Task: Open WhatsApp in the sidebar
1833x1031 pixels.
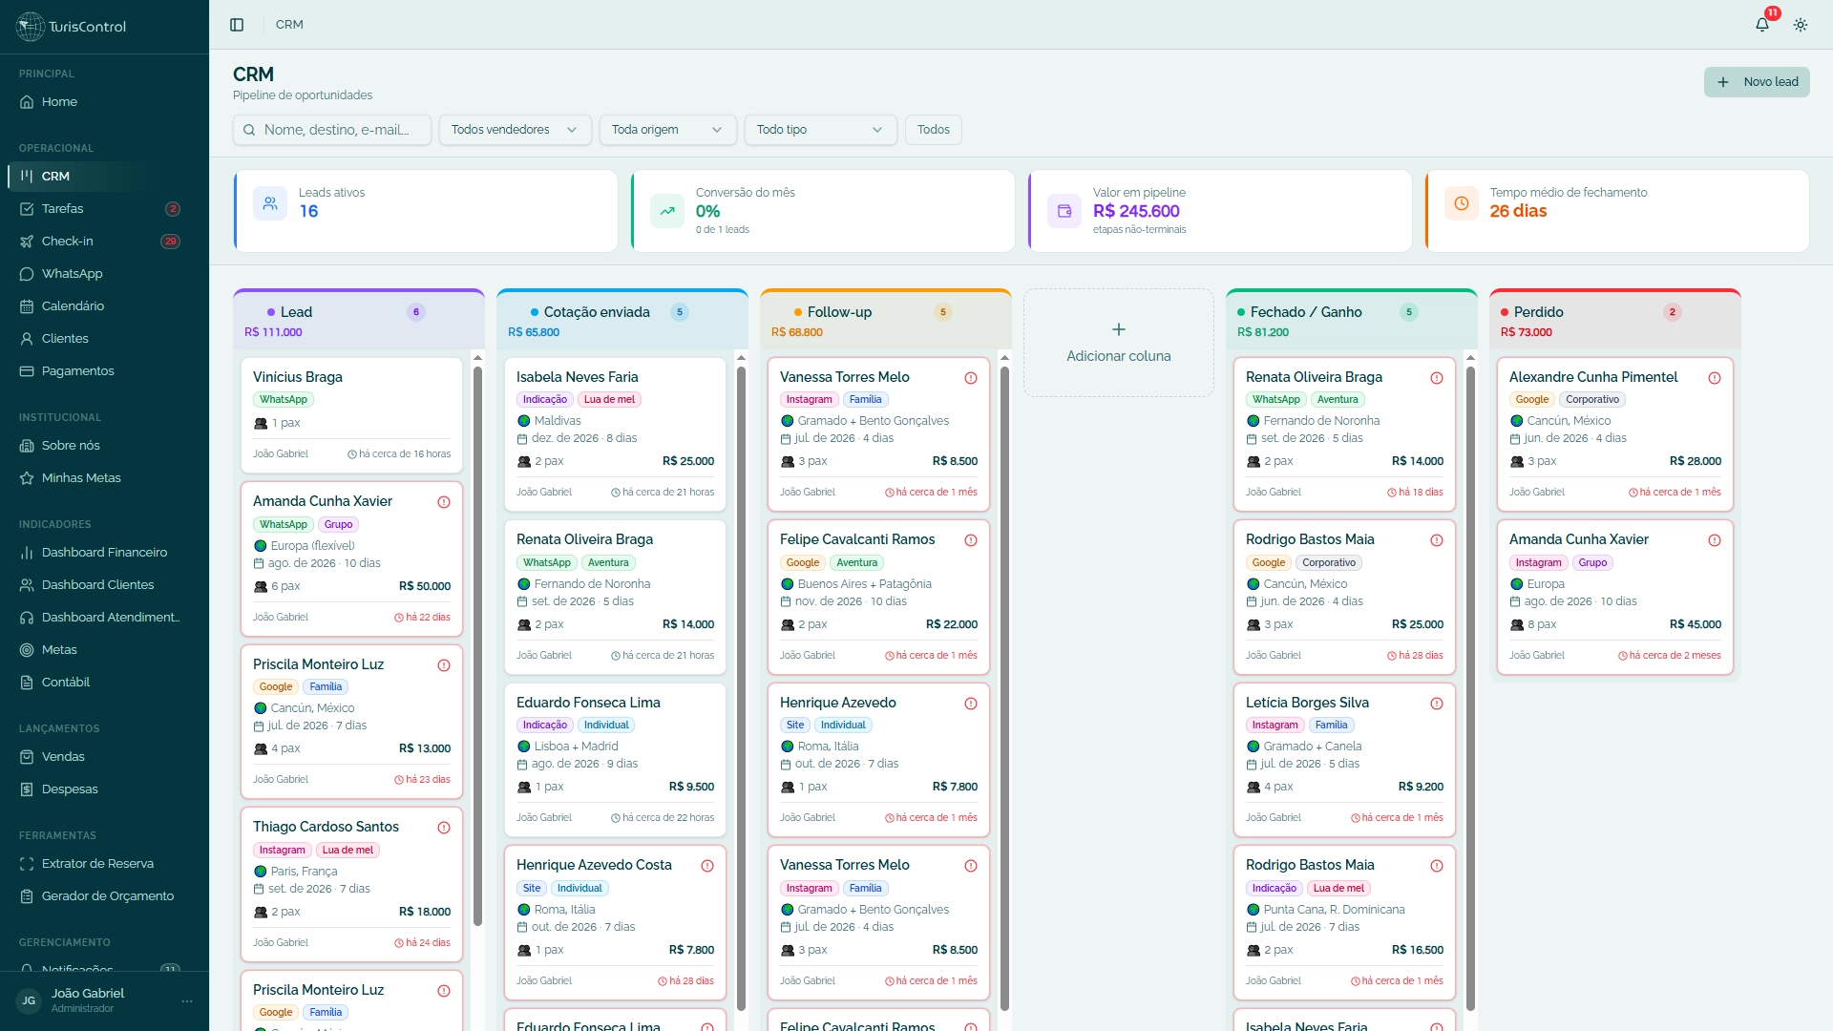Action: (x=103, y=274)
